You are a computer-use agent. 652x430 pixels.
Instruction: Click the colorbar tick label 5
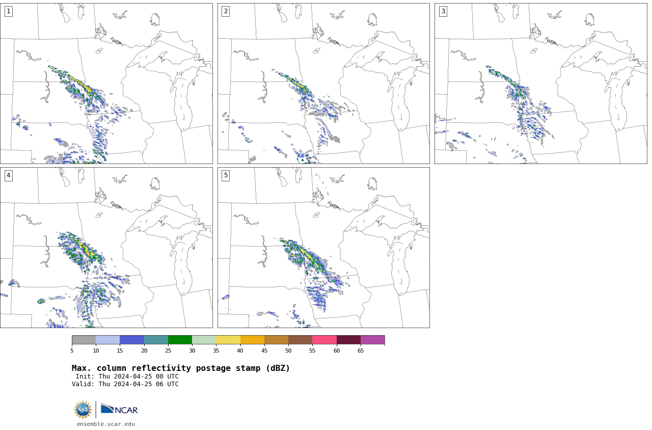coord(72,351)
